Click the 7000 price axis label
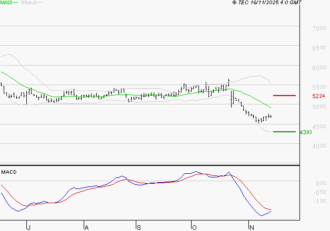 pyautogui.click(x=319, y=28)
